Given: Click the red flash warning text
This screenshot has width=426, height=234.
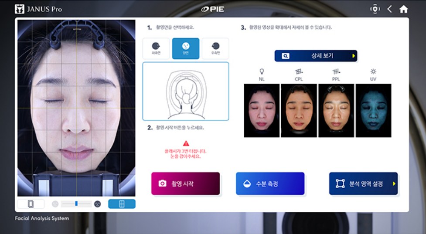Looking at the screenshot, I should coord(186,154).
